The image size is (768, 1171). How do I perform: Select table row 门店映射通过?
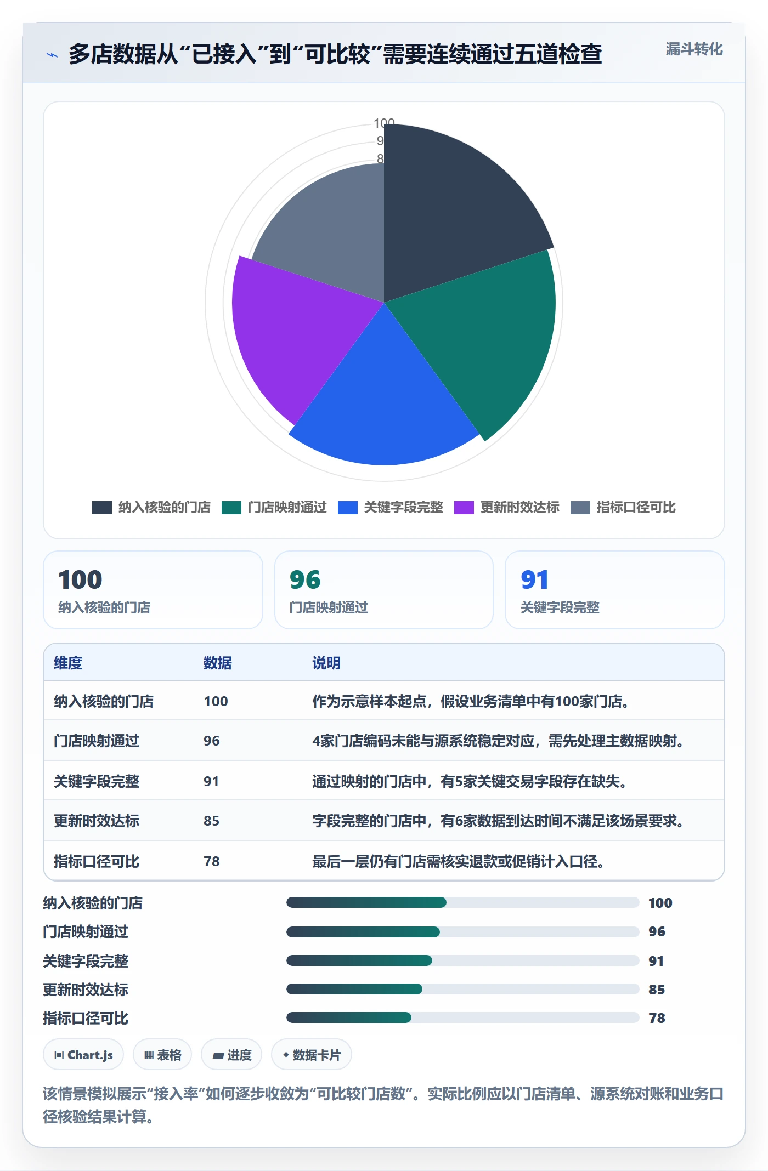point(384,740)
